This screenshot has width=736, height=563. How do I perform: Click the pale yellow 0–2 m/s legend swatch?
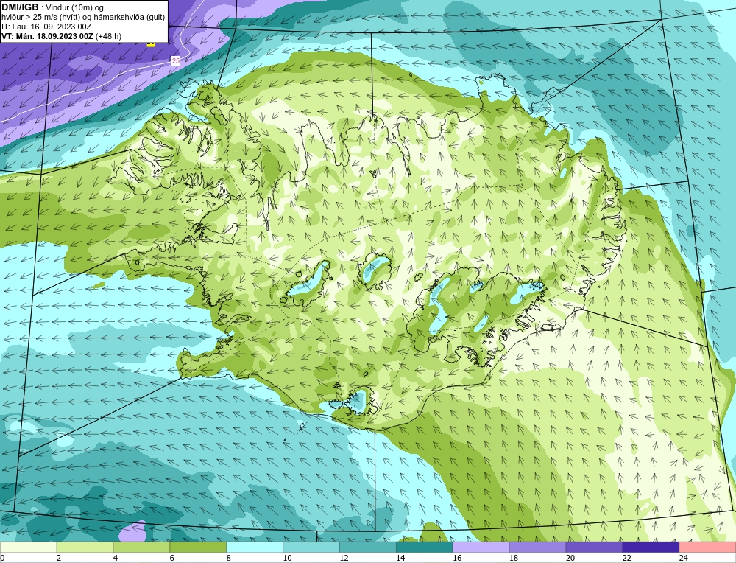(x=28, y=548)
